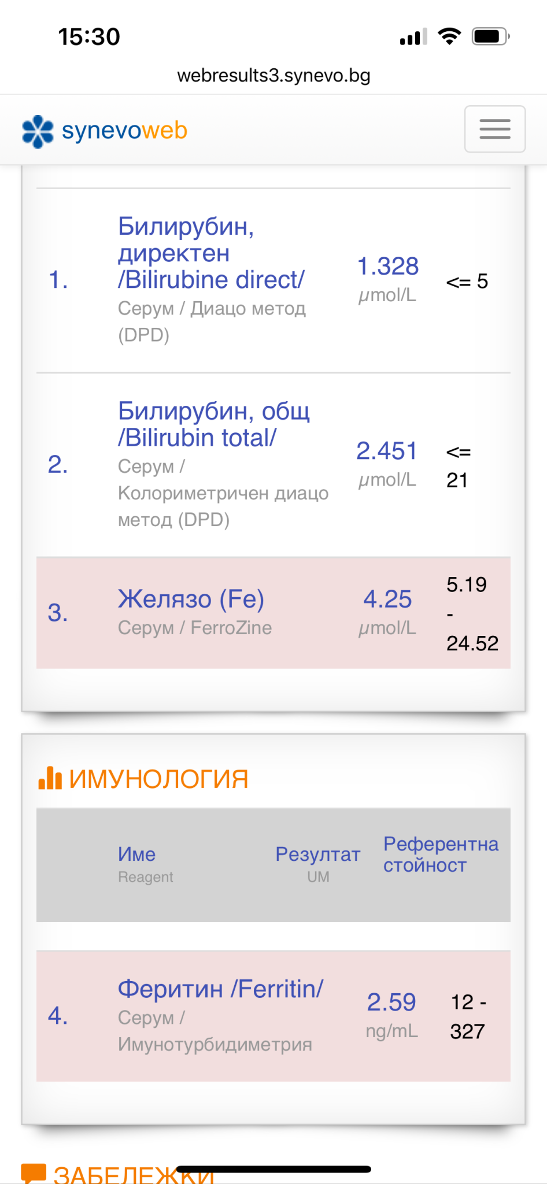Image resolution: width=547 pixels, height=1184 pixels.
Task: Tap the battery status icon
Action: 490,36
